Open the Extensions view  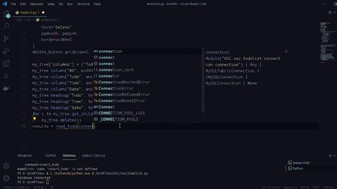pyautogui.click(x=6, y=64)
